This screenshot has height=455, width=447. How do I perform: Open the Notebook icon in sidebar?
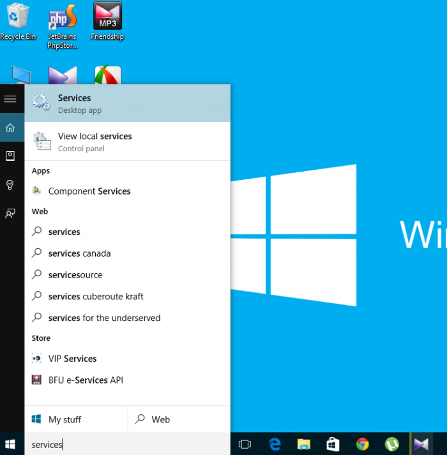[10, 156]
